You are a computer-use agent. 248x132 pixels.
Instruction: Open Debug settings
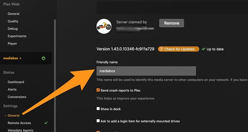13,29
